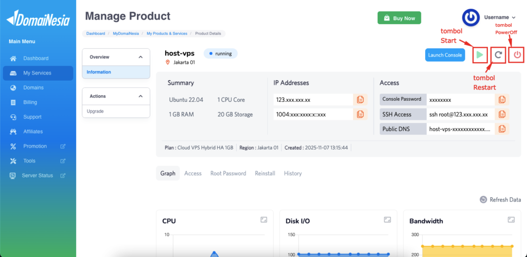Click the external link icon beside Tools

62,161
